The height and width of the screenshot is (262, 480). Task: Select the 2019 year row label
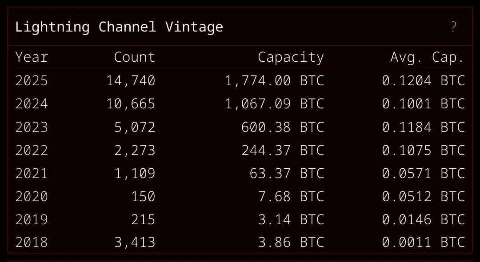[32, 219]
